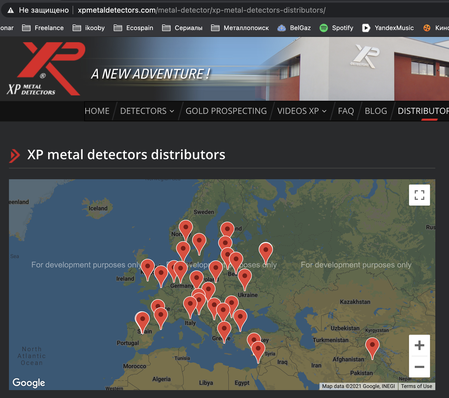Click the xpmetaldetectors.com URL in address bar
The height and width of the screenshot is (398, 449).
click(x=201, y=10)
